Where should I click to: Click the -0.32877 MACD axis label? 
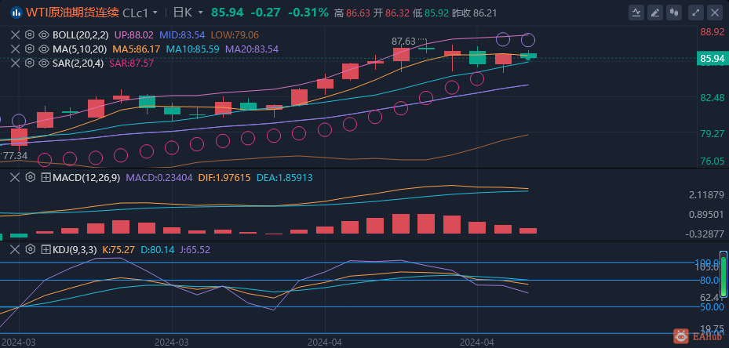pyautogui.click(x=705, y=234)
